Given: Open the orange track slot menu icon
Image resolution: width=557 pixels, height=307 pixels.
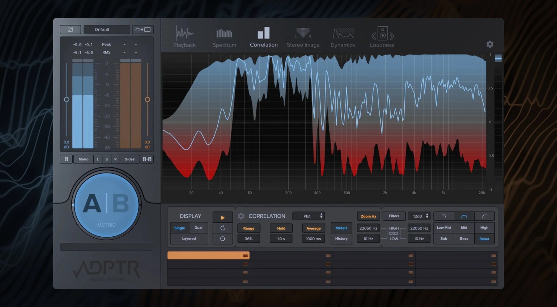Looking at the screenshot, I should tap(245, 255).
